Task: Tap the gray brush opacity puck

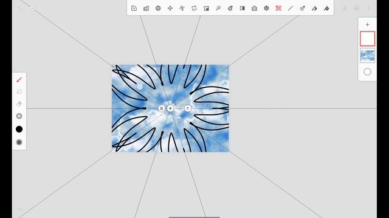Action: coord(19,142)
